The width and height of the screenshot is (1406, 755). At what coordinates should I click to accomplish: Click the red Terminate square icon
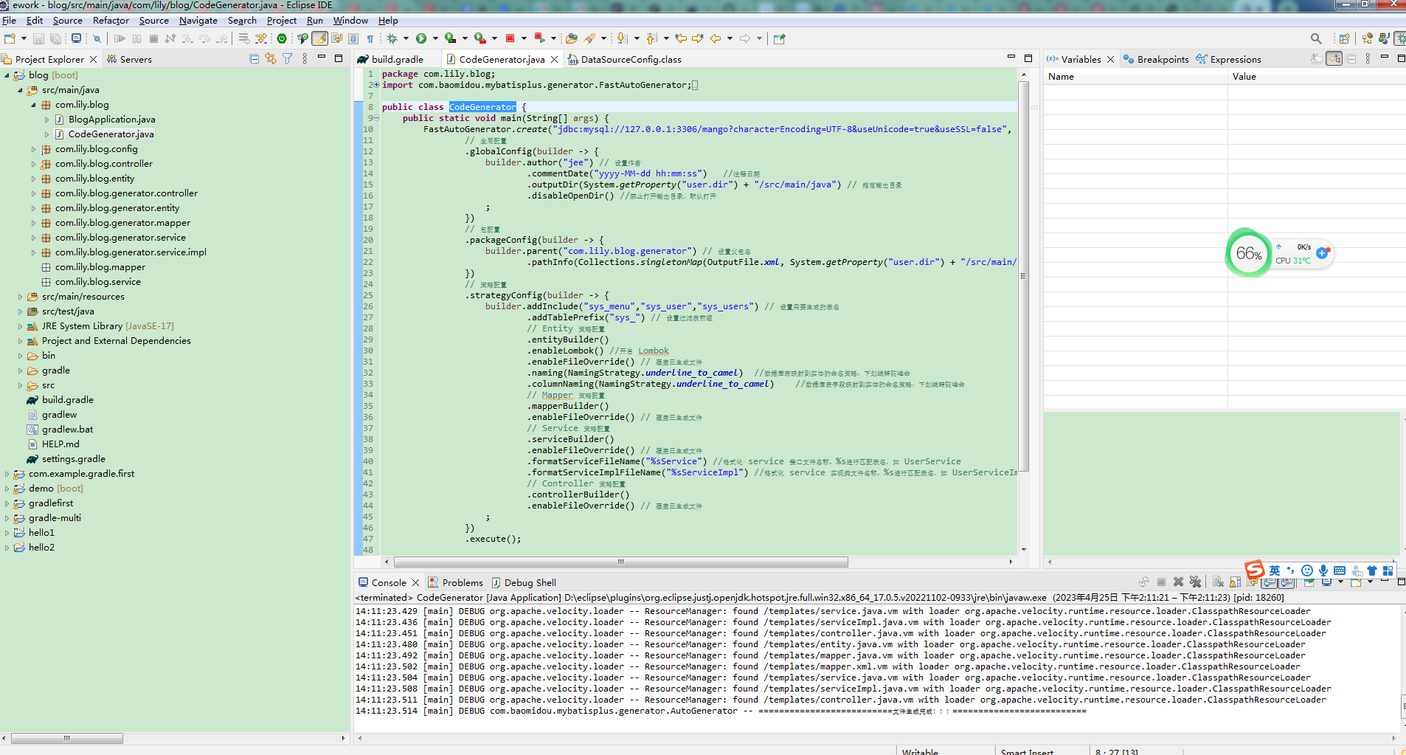pos(510,38)
